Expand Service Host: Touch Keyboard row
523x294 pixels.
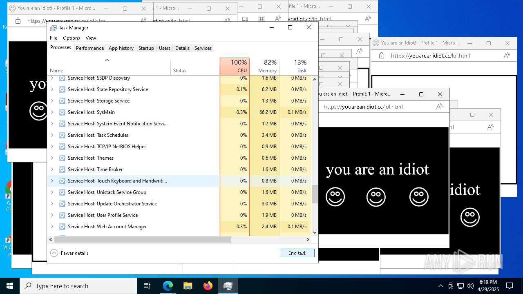52,180
